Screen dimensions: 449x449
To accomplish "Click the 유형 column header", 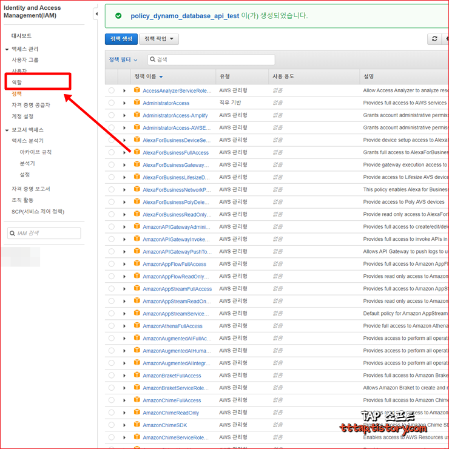I will (x=224, y=76).
